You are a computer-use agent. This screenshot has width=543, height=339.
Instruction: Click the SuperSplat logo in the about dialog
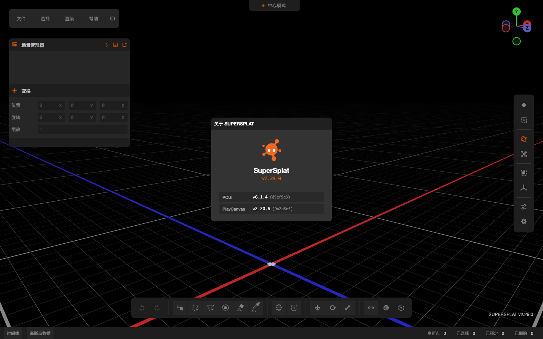click(x=271, y=150)
